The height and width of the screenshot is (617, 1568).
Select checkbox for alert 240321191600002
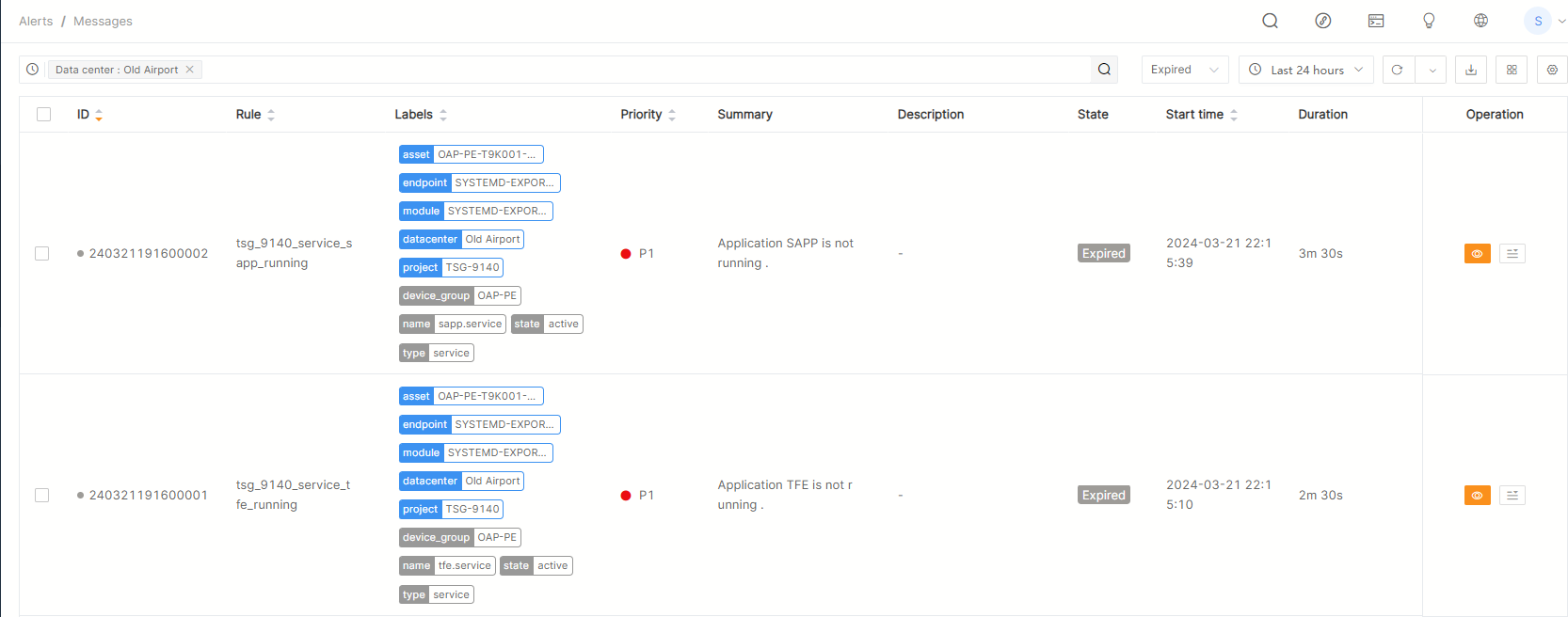[x=42, y=254]
